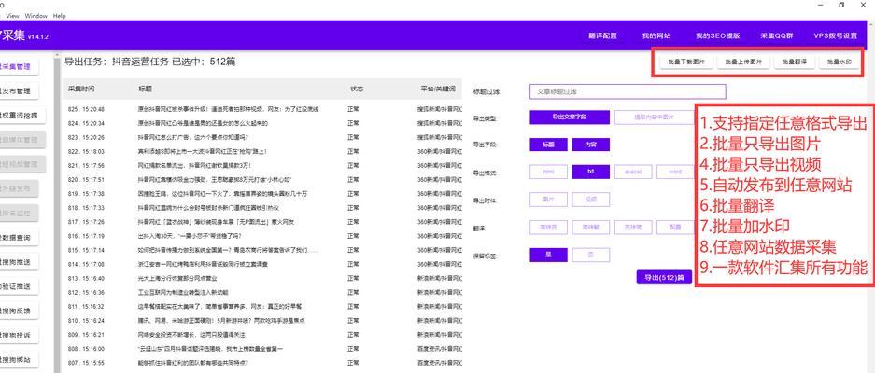Open 翻译配置 in the purple header
This screenshot has width=875, height=373.
(602, 35)
